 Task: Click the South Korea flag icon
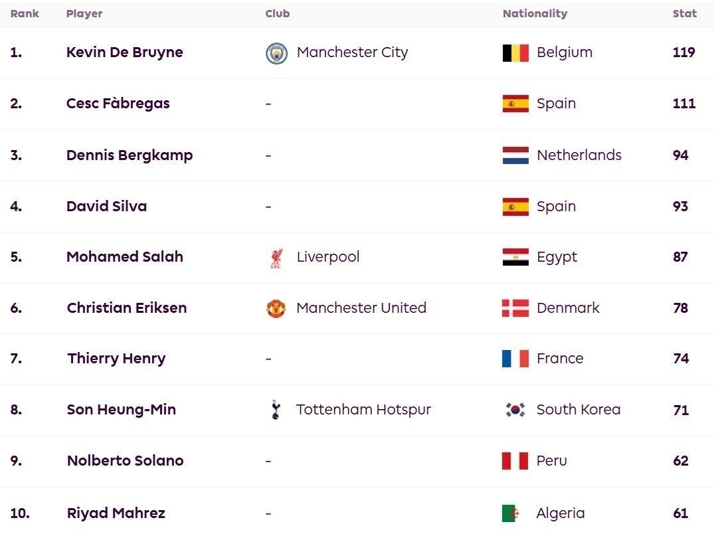click(x=515, y=409)
